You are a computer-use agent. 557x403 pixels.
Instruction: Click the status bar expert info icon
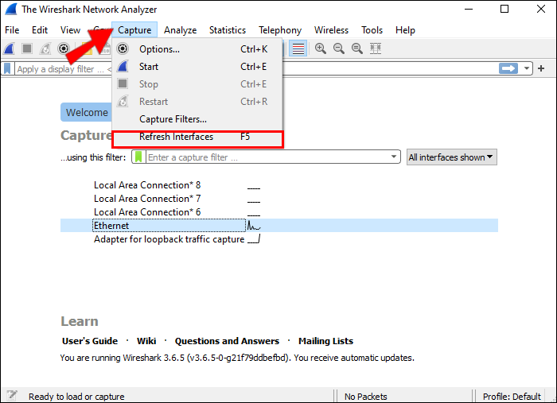12,396
